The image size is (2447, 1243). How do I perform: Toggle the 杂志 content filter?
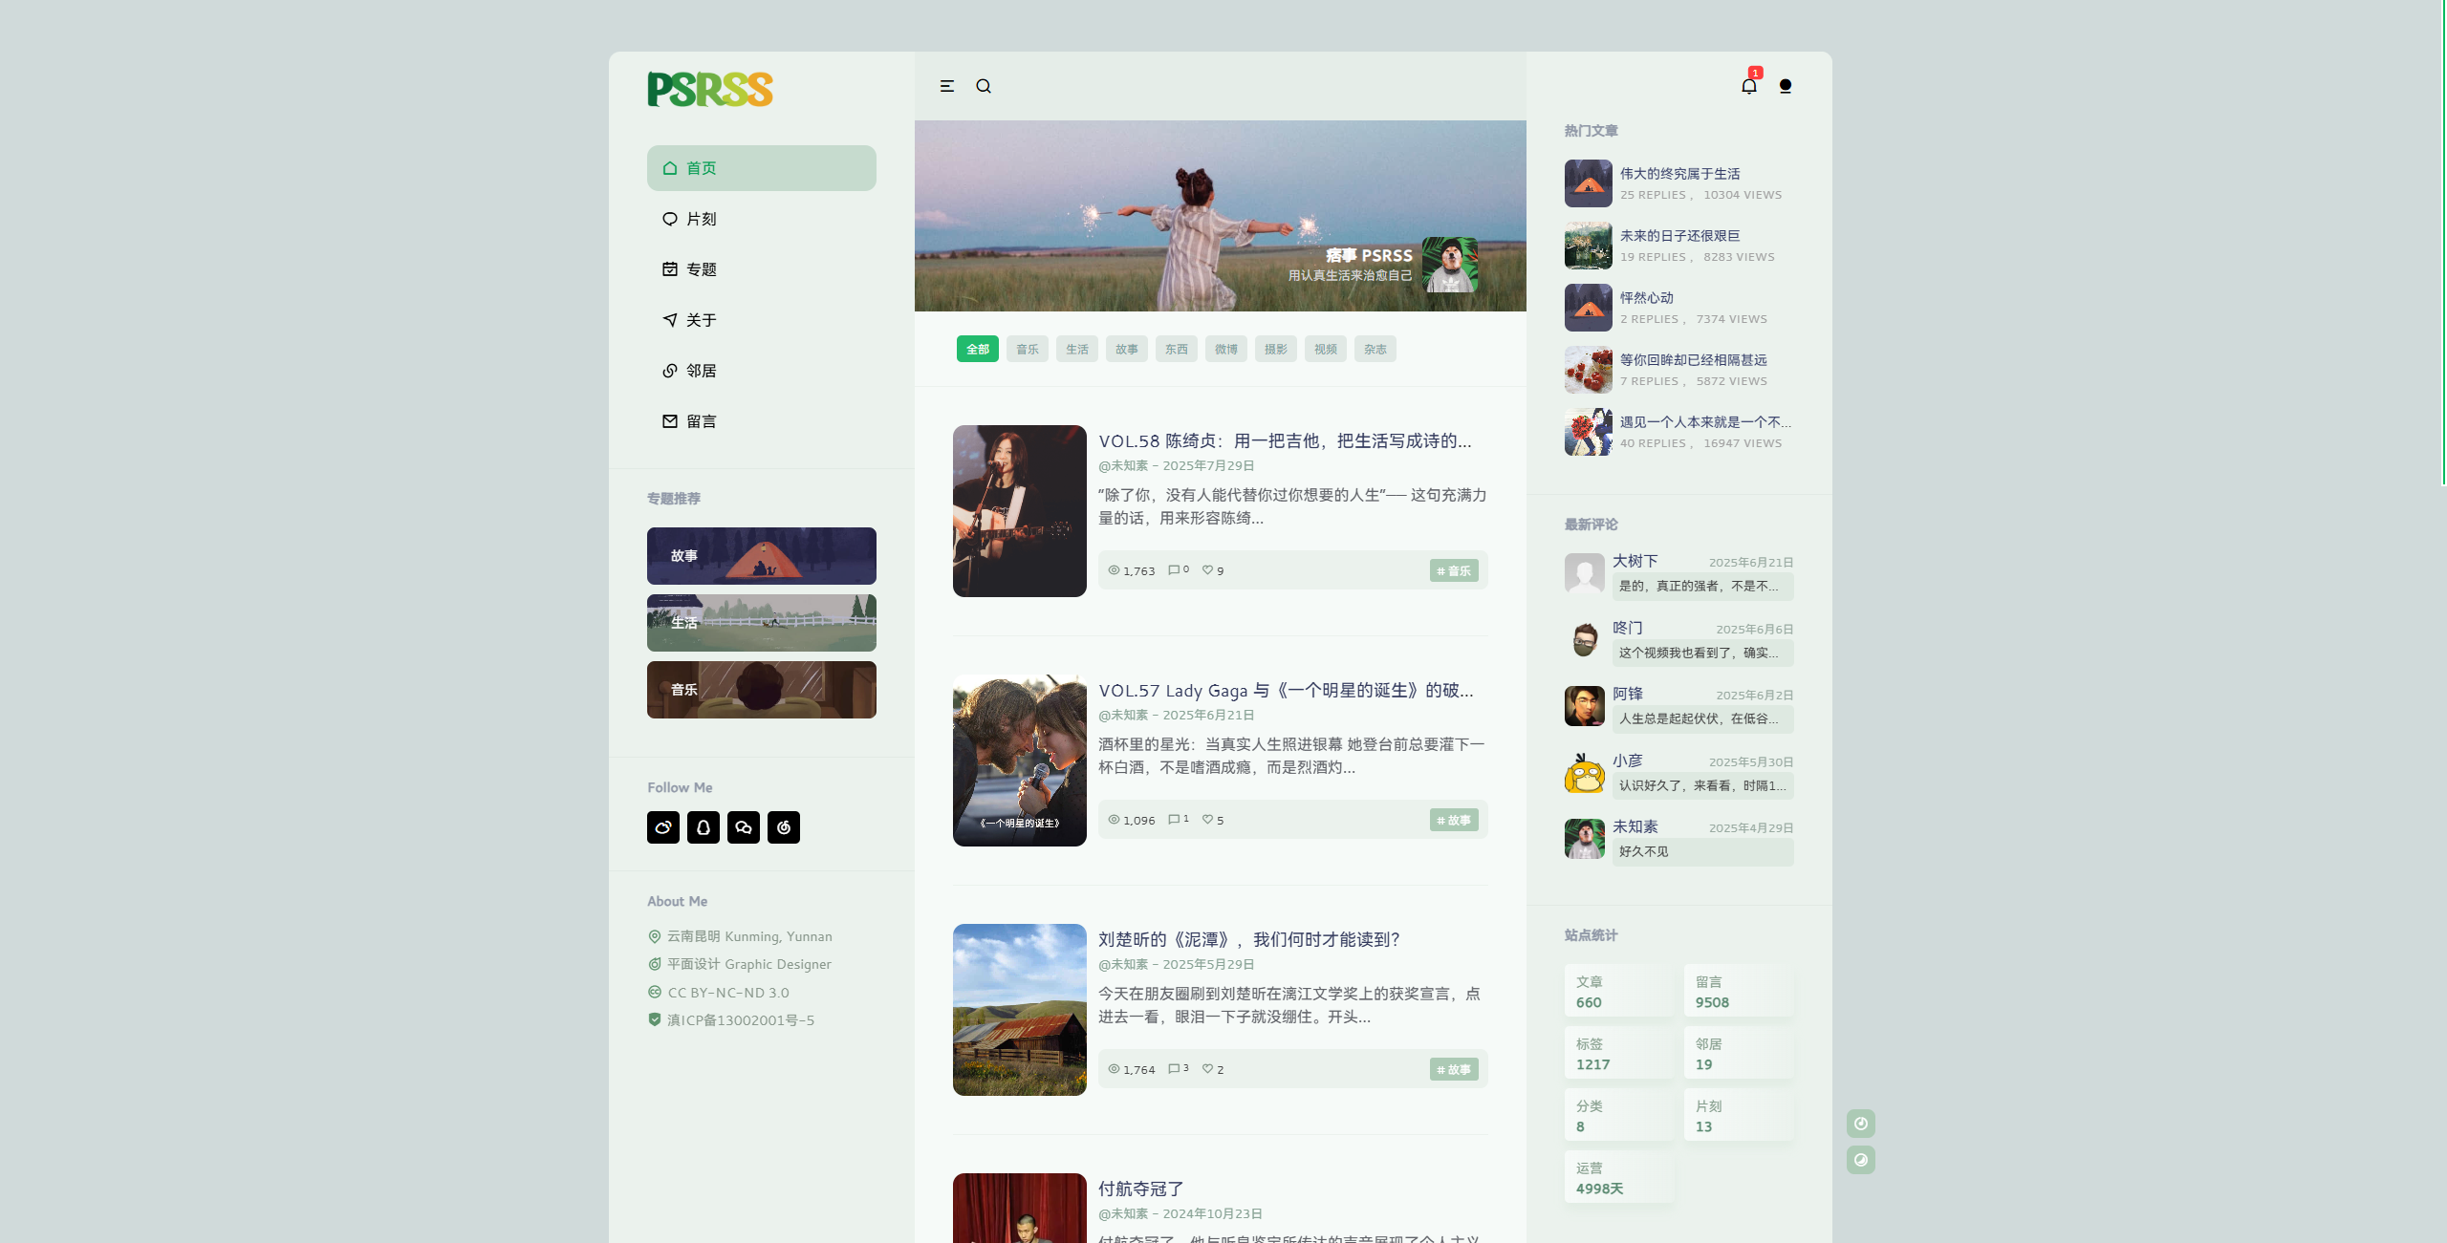(x=1375, y=349)
